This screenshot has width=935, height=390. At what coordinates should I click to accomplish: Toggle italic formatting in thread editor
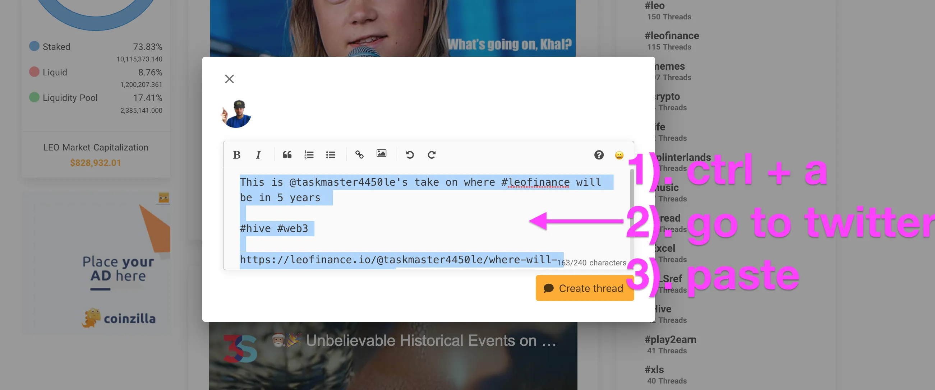click(x=258, y=155)
